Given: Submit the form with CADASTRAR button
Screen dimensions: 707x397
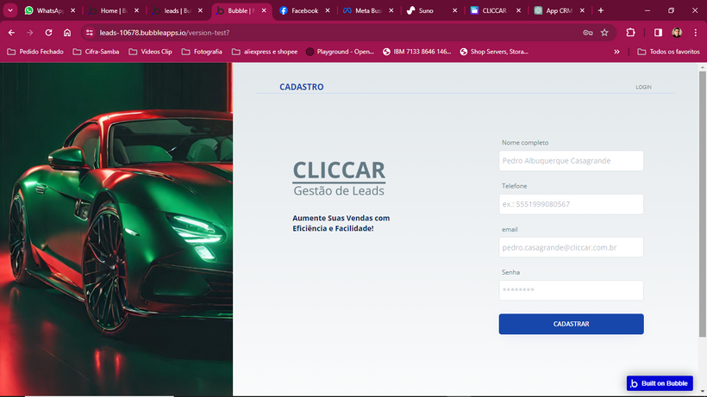Looking at the screenshot, I should [x=571, y=324].
